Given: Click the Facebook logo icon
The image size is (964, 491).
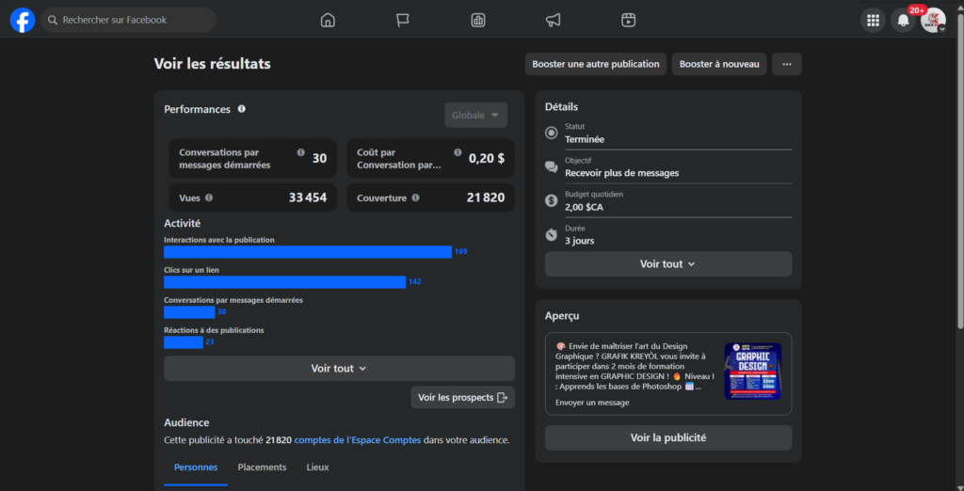Looking at the screenshot, I should click(x=23, y=20).
